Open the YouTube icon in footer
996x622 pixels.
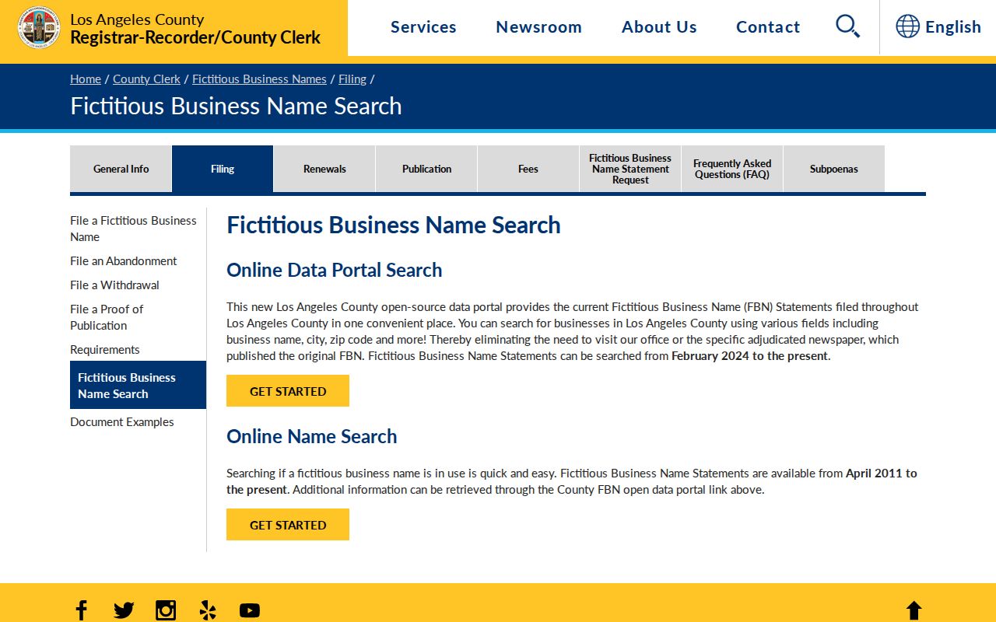250,610
